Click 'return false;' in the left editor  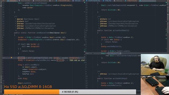(x=28, y=51)
